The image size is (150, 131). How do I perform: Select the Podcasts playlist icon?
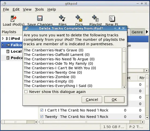click(8, 58)
